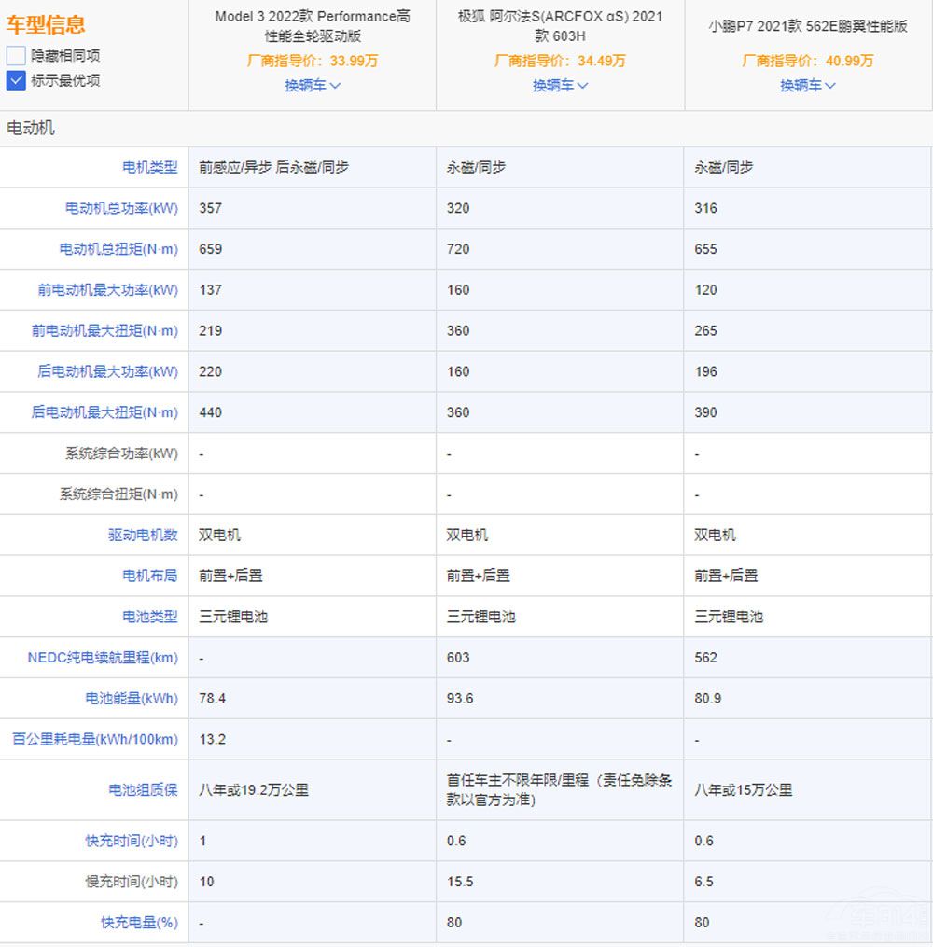Click the 电机类型 parameter link
Viewport: 933px width, 947px height.
(x=149, y=168)
